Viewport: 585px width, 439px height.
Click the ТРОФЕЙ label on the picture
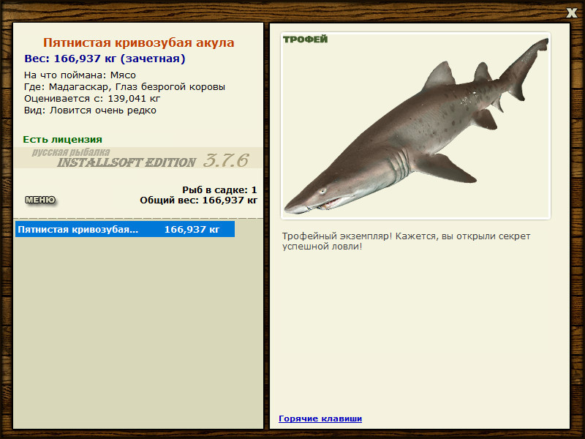point(305,40)
